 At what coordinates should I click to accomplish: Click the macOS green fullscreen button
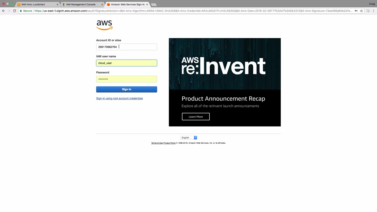pyautogui.click(x=11, y=4)
